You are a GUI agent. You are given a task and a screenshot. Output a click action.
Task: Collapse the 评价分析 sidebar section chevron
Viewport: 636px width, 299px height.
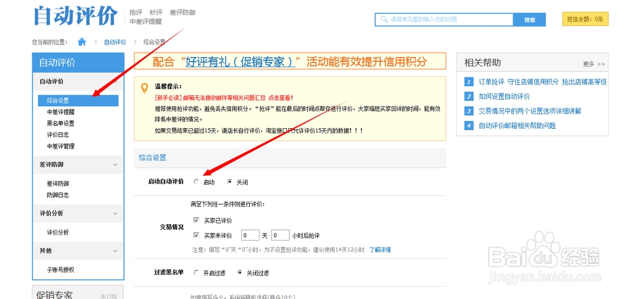tap(115, 213)
